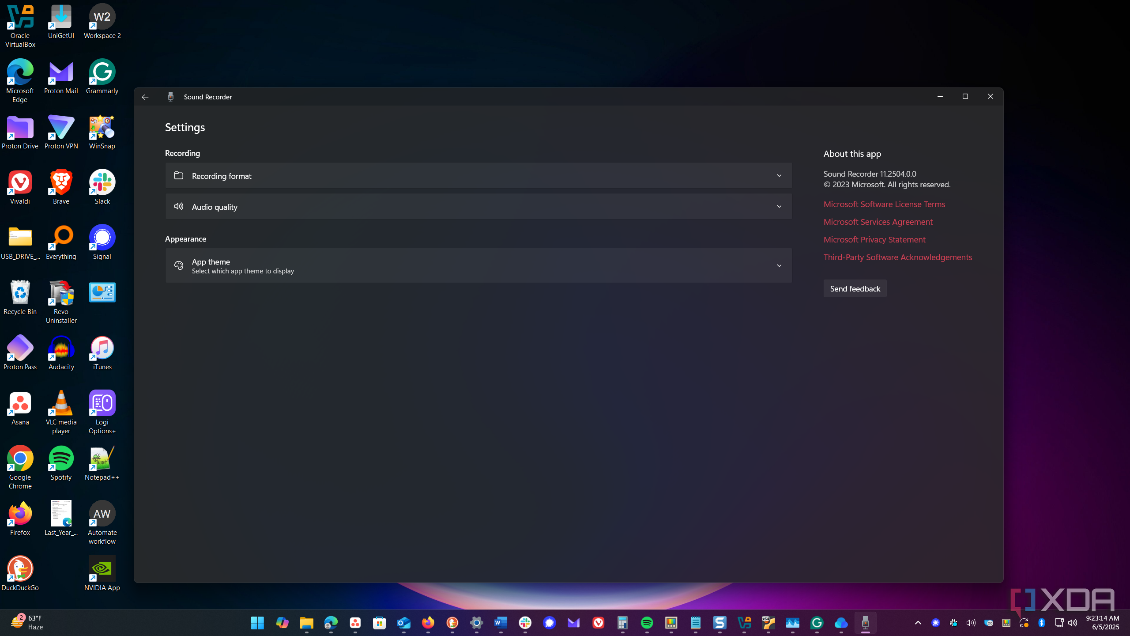Select the Audacity desktop icon
The image size is (1130, 636).
61,352
